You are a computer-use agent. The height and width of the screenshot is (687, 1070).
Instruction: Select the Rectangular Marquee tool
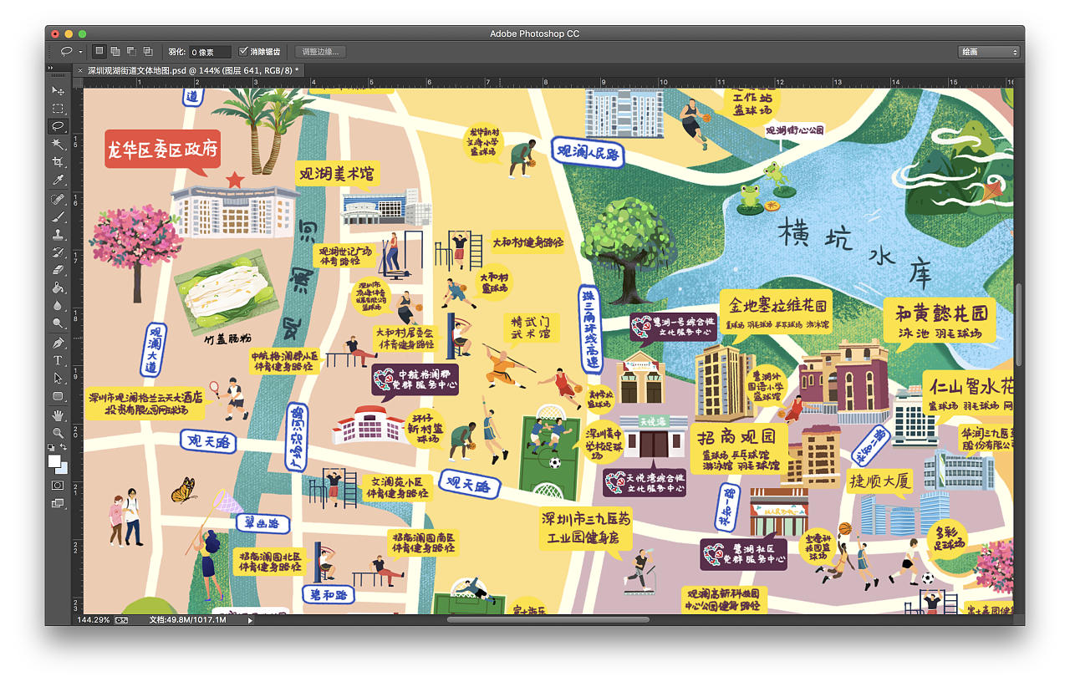click(58, 109)
